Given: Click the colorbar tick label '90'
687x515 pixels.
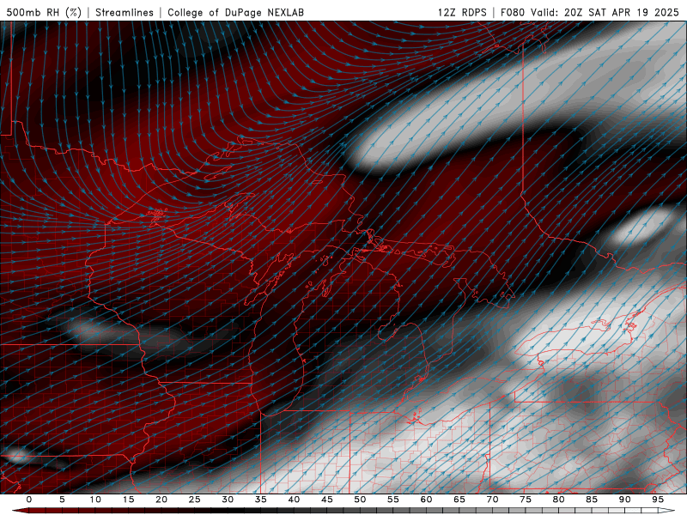Looking at the screenshot, I should coord(624,500).
